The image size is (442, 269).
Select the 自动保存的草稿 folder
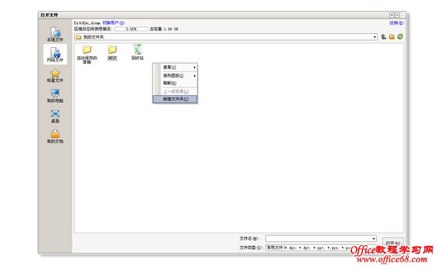[87, 54]
